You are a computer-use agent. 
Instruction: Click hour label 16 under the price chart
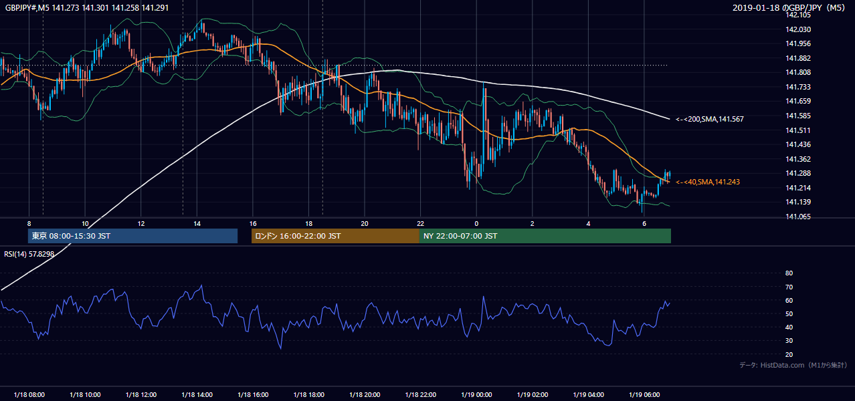253,223
